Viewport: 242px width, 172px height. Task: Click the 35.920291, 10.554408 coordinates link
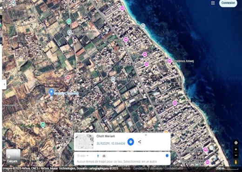click(111, 144)
